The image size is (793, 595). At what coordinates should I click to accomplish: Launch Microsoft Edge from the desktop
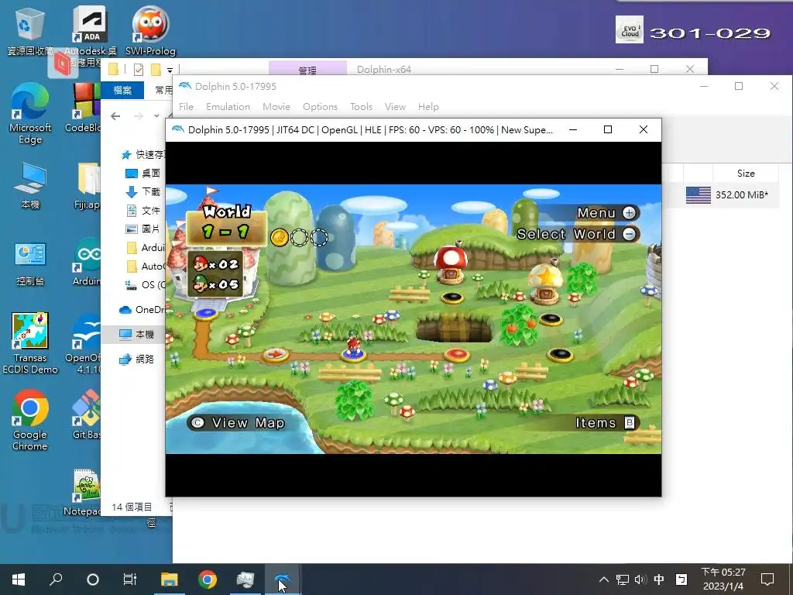tap(30, 114)
